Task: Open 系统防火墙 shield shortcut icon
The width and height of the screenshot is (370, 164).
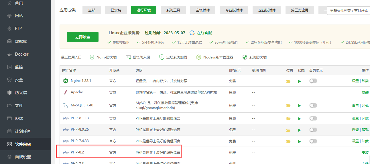Action: [x=245, y=57]
